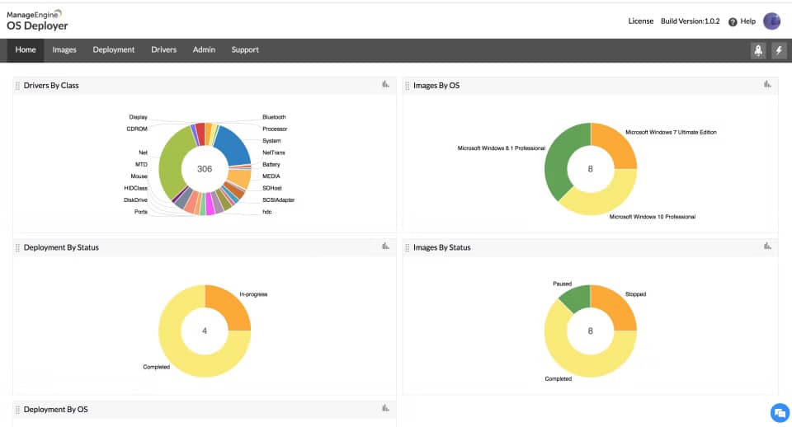Switch chart type for Drivers By Class
This screenshot has width=792, height=427.
click(385, 84)
